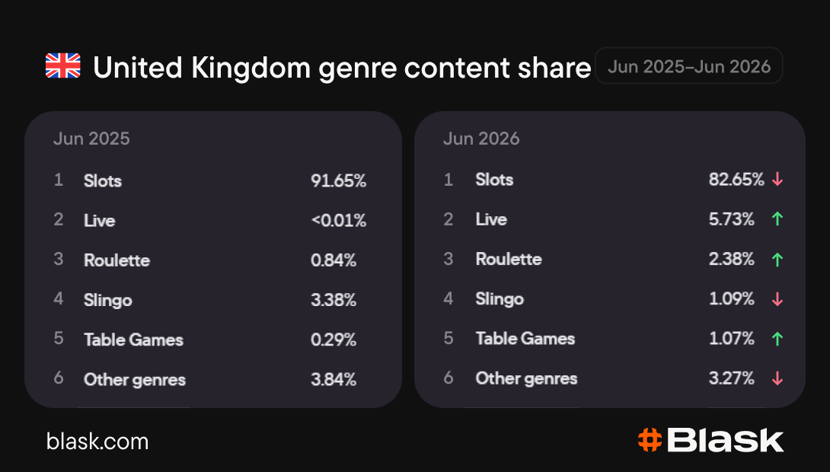
Task: Click the green up arrow beside Live 5.73%
Action: click(777, 219)
